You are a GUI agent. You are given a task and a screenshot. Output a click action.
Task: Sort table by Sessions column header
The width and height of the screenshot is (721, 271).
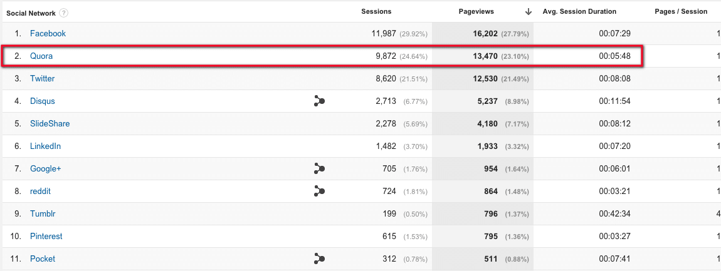pos(376,11)
